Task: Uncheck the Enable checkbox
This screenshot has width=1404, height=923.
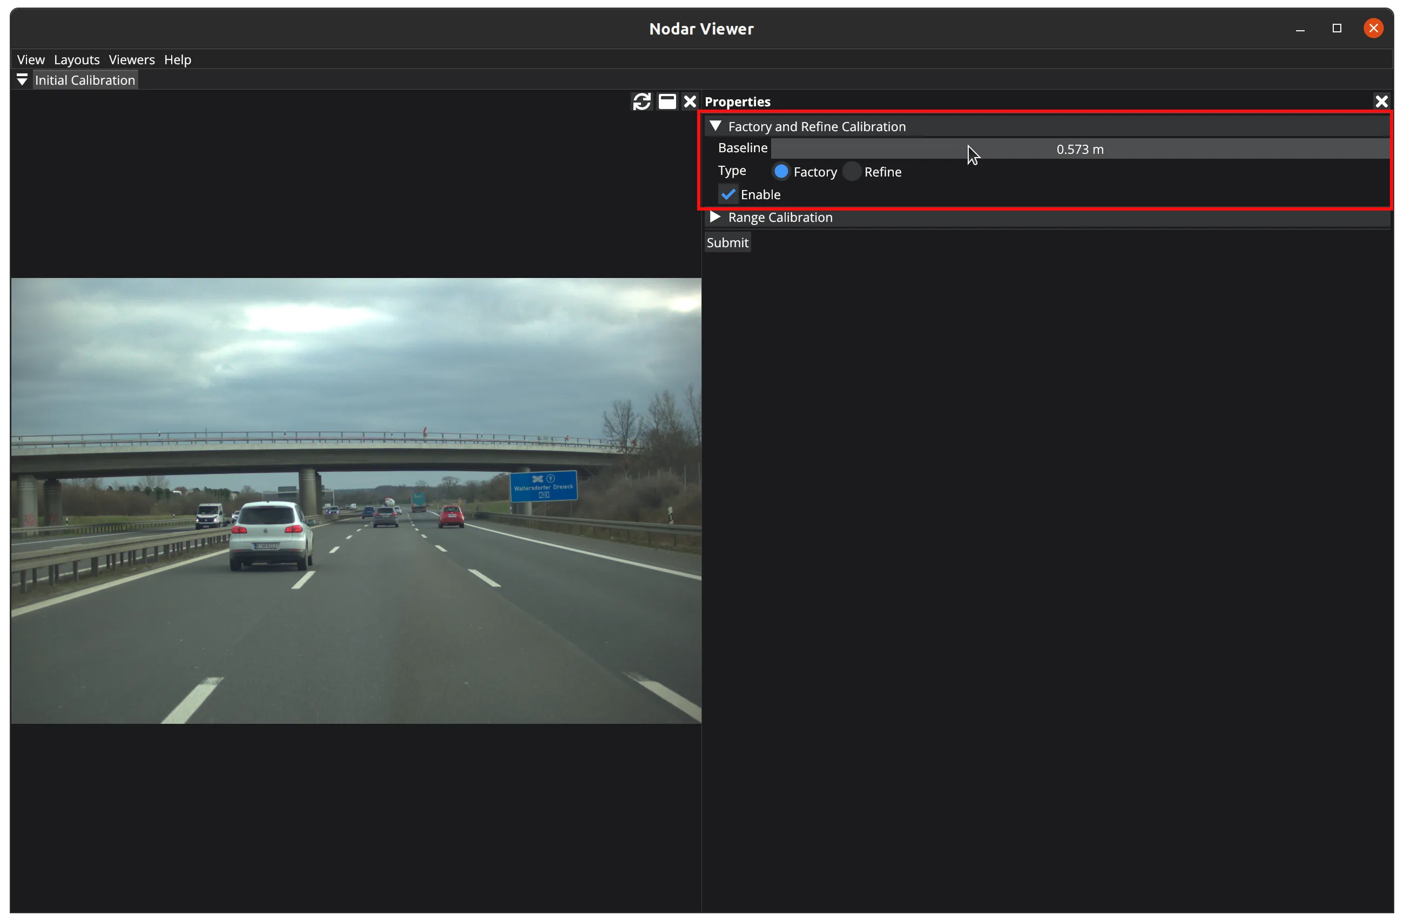Action: [728, 194]
